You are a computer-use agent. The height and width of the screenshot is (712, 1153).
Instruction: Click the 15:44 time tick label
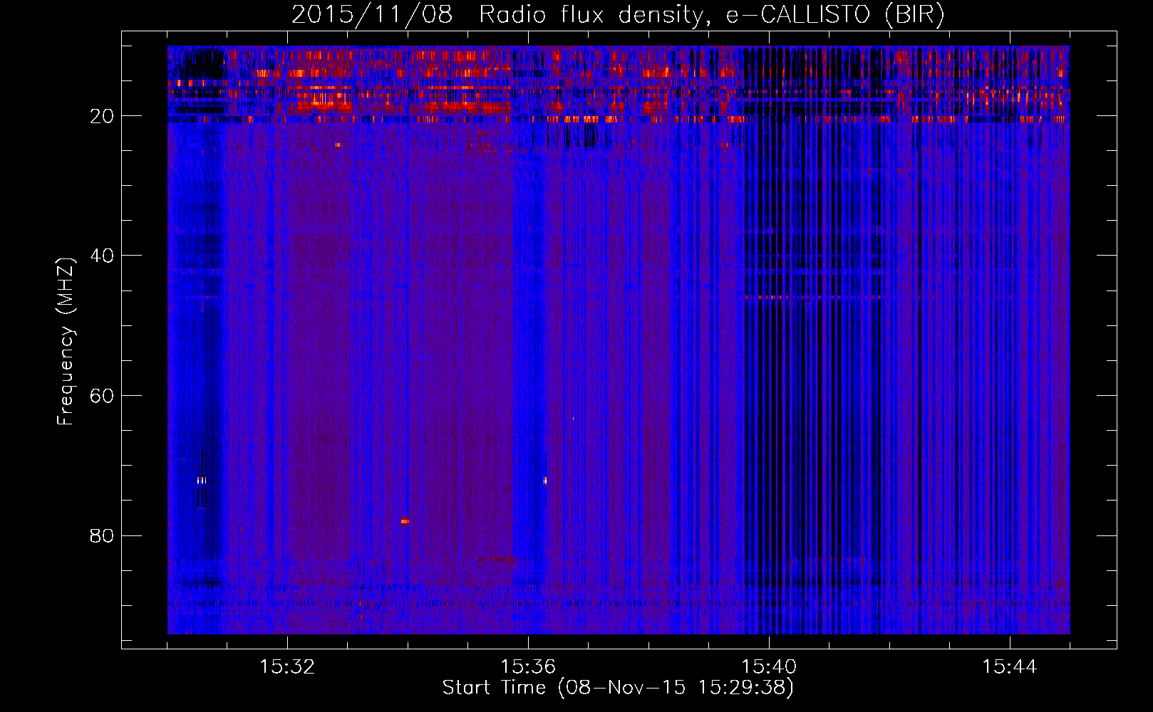pyautogui.click(x=1010, y=667)
